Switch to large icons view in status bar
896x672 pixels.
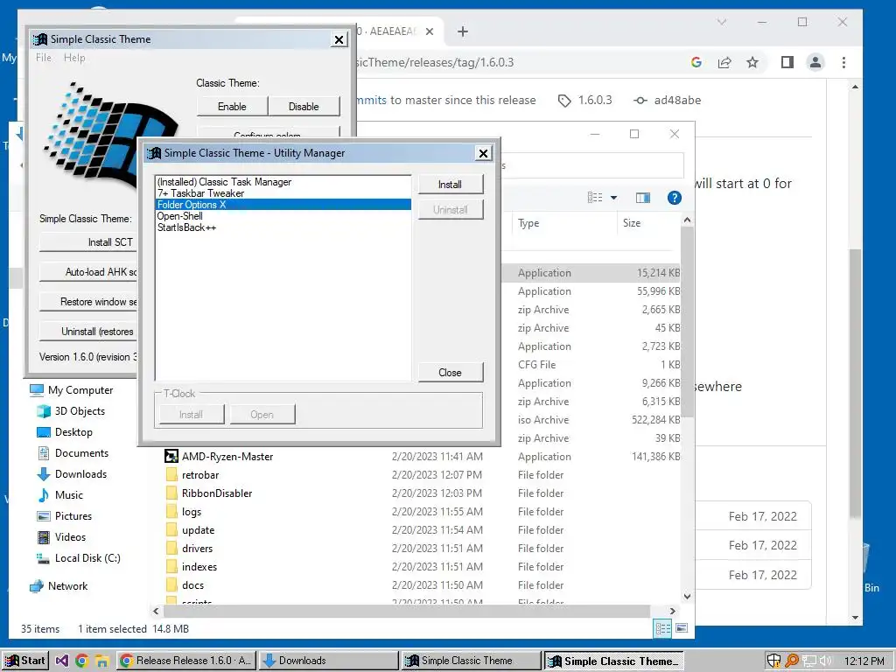tap(681, 628)
